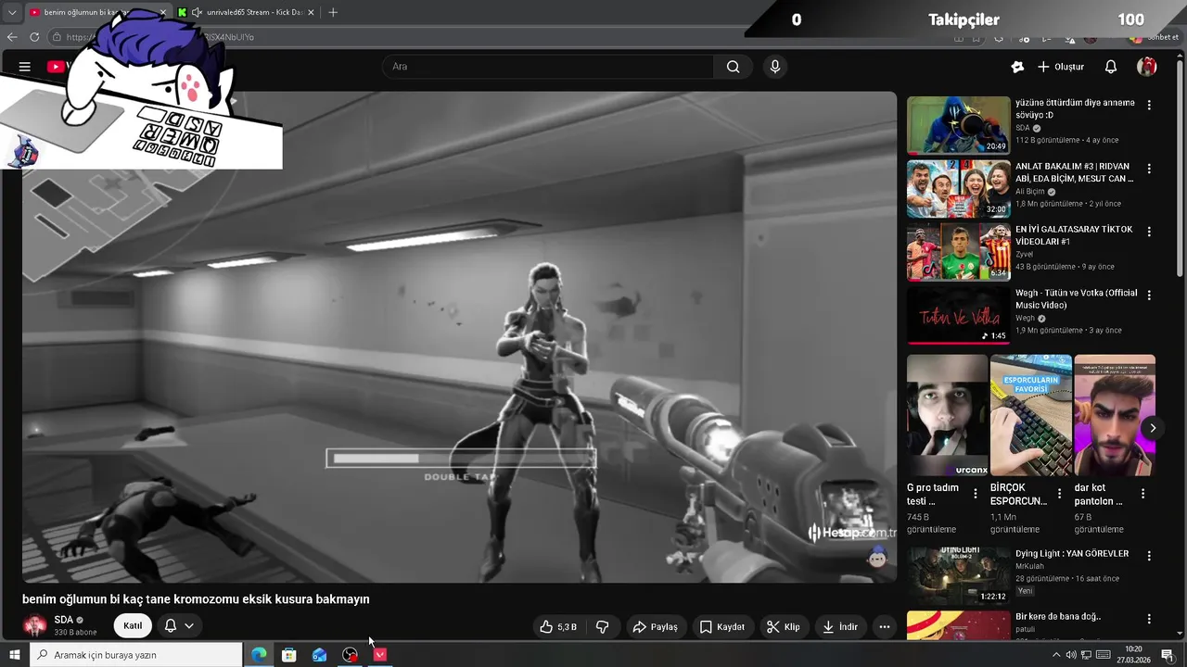Image resolution: width=1187 pixels, height=667 pixels.
Task: Open a new browser tab
Action: pyautogui.click(x=333, y=12)
